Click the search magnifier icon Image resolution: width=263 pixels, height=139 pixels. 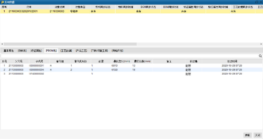260,56
